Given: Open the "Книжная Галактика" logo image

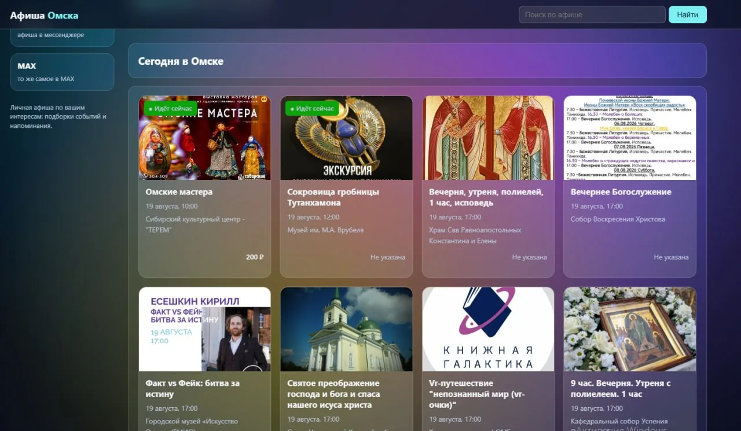Looking at the screenshot, I should [x=488, y=329].
